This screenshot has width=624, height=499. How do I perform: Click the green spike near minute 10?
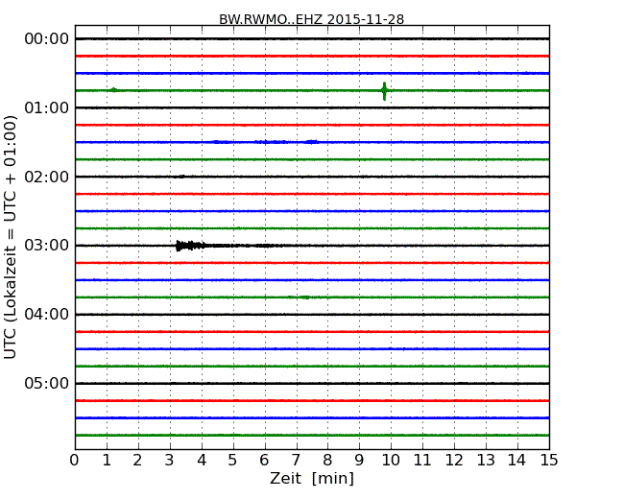pos(384,91)
